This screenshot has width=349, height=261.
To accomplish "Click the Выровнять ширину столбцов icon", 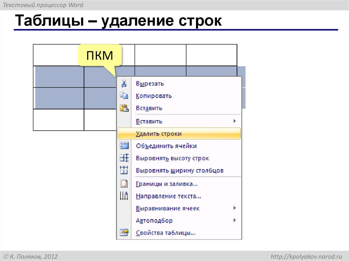I will [x=124, y=170].
